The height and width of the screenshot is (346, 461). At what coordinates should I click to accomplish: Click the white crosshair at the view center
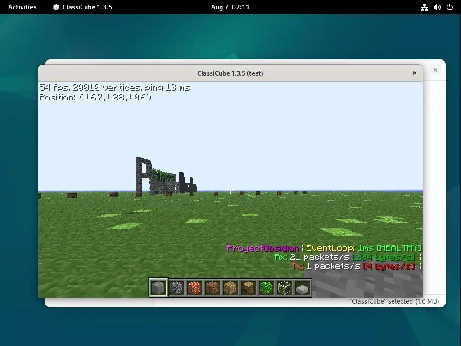(x=230, y=190)
